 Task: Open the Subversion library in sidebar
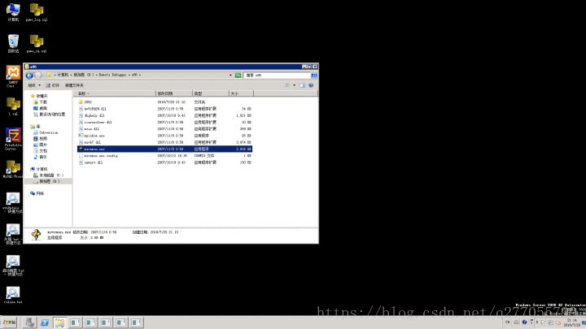click(x=46, y=132)
